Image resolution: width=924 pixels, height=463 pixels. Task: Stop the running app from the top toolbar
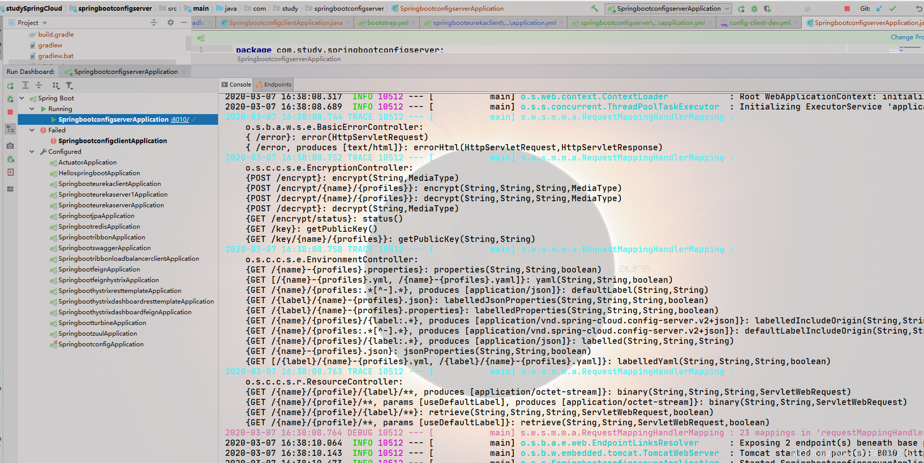pos(847,9)
